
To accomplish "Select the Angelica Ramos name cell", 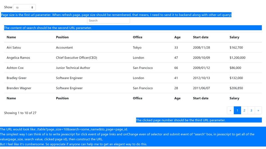I will pos(18,58).
